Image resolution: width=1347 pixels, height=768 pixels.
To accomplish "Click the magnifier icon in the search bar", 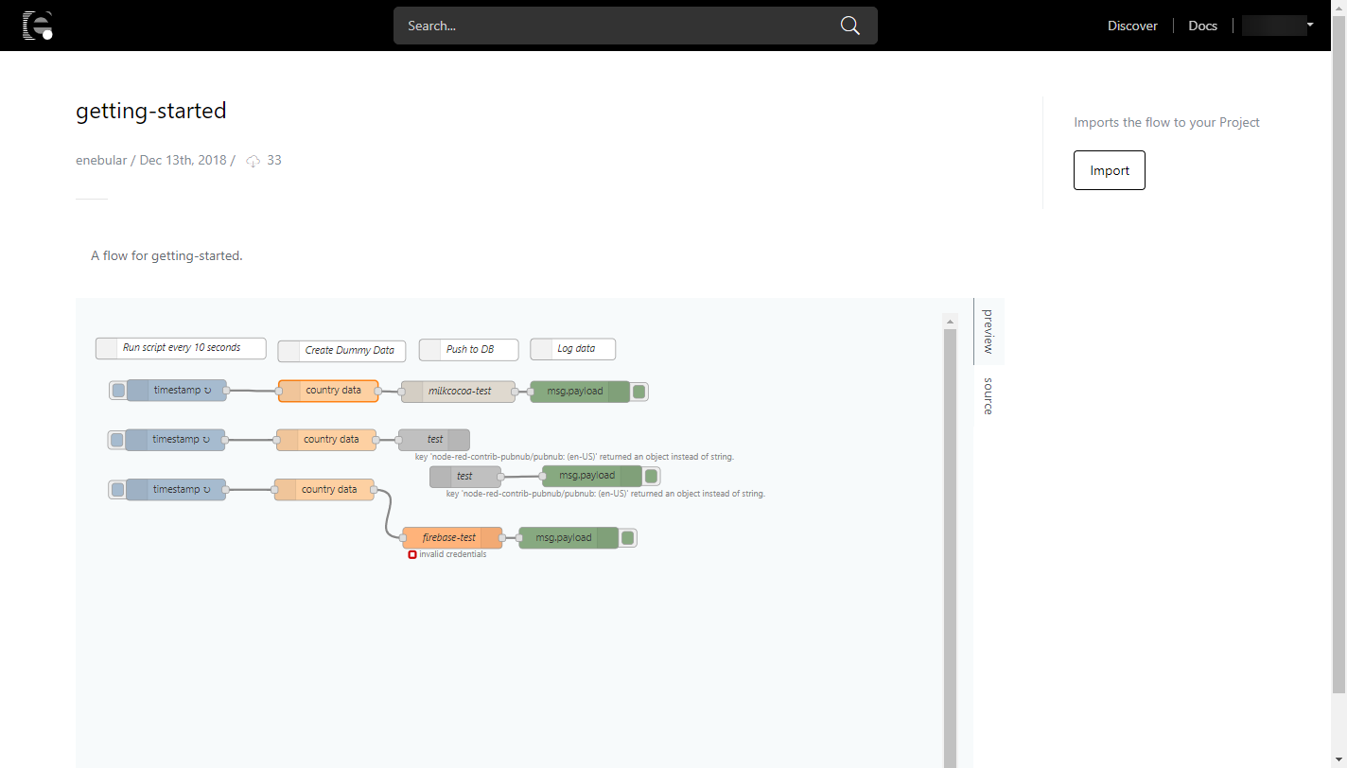I will [x=848, y=26].
